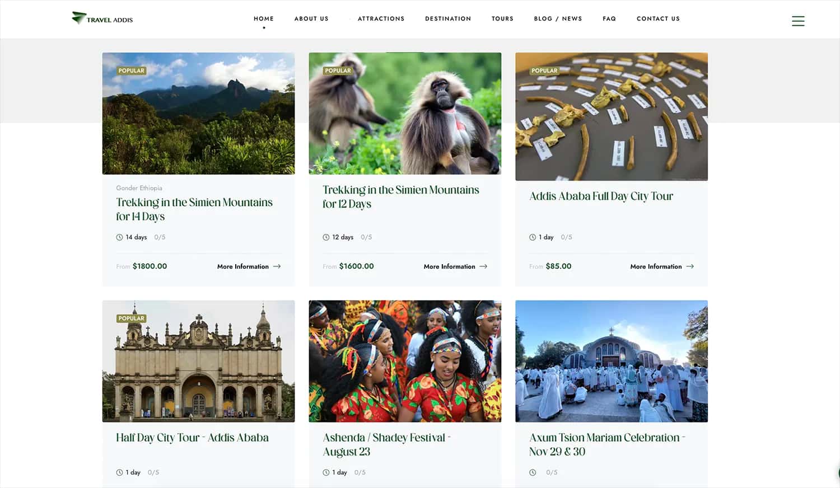Click the Gonder Ethiopia location label
This screenshot has width=840, height=488.
pos(139,188)
